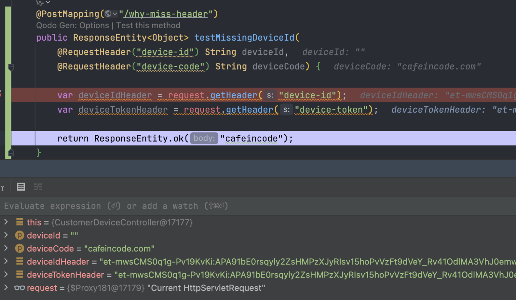Click the variable icon beside deviceIdHeader
Image resolution: width=516 pixels, height=300 pixels.
coord(19,261)
